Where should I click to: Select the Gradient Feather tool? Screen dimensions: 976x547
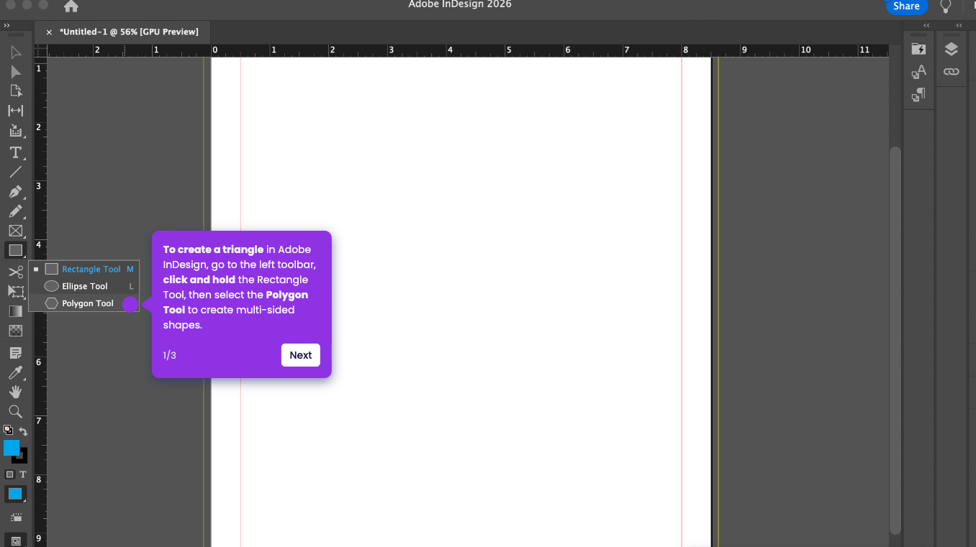pos(16,331)
